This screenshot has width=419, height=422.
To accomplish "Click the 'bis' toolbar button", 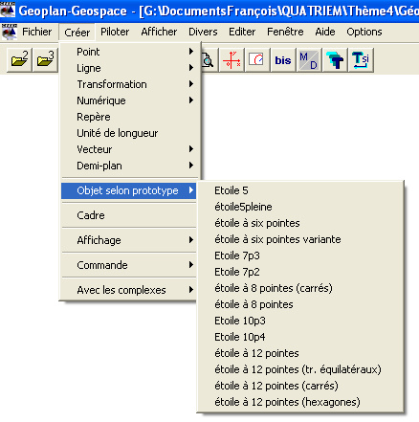I will click(x=283, y=59).
